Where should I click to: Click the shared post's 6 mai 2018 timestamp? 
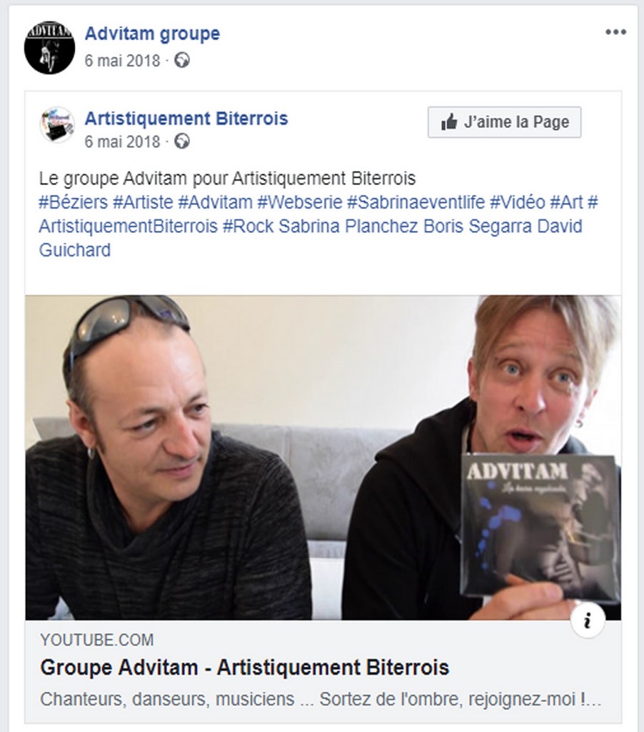pyautogui.click(x=122, y=142)
